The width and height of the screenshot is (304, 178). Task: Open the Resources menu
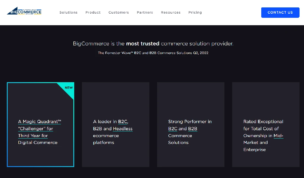tap(171, 12)
